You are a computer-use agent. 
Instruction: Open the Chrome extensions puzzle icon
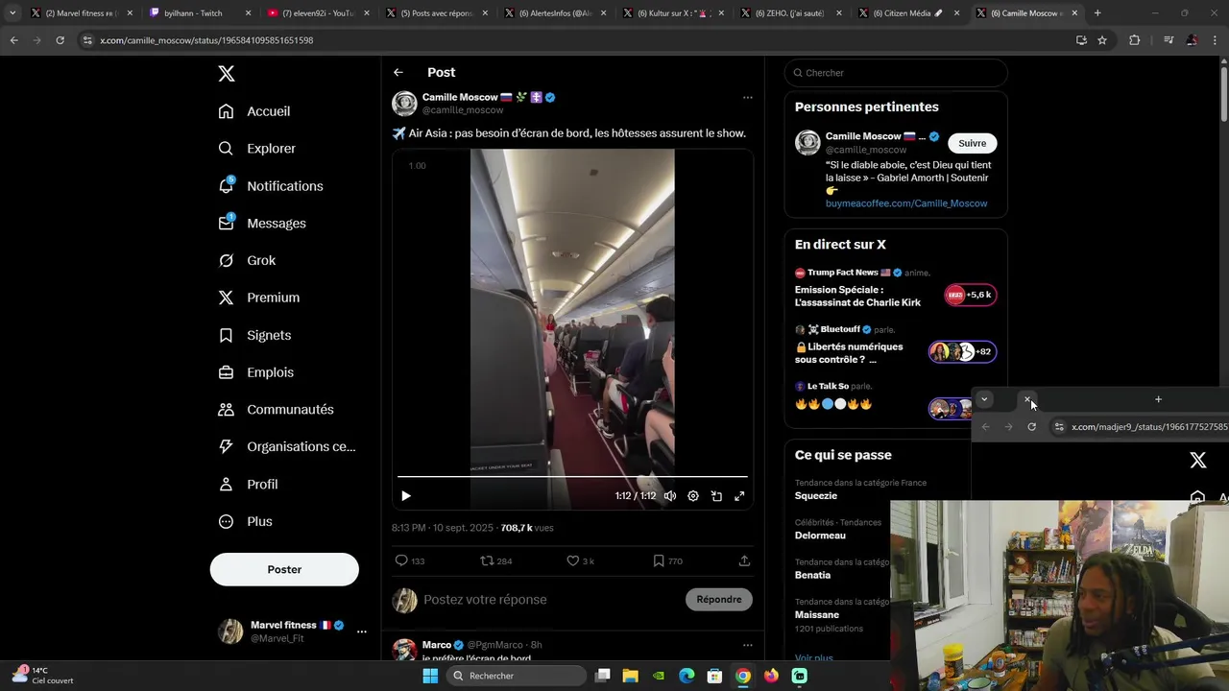1134,40
